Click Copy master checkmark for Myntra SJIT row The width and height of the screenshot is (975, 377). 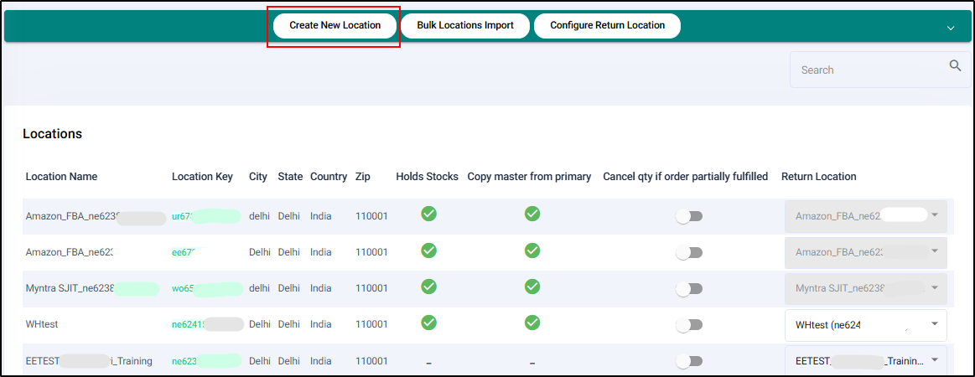click(532, 287)
